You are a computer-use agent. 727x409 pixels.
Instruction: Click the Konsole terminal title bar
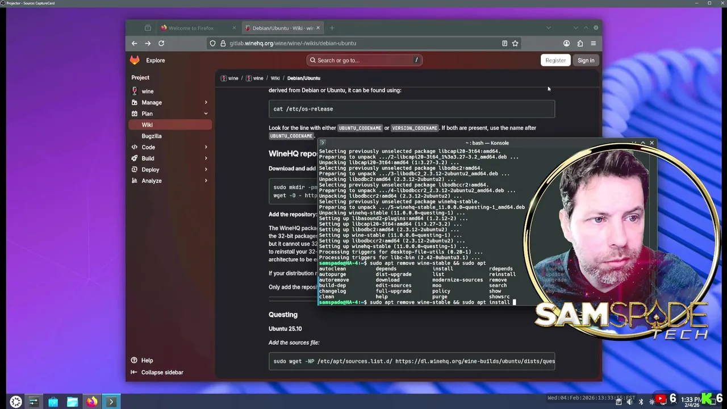click(487, 143)
